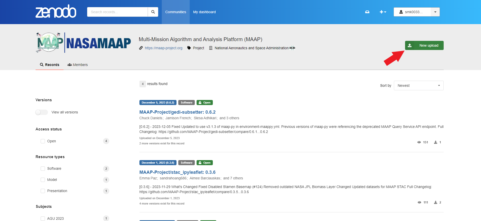The image size is (481, 221).
Task: Open the maap-project.org link
Action: [x=164, y=48]
